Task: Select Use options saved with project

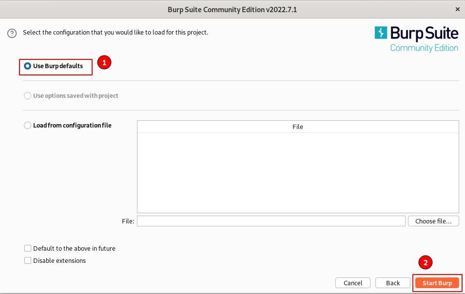Action: coord(28,96)
